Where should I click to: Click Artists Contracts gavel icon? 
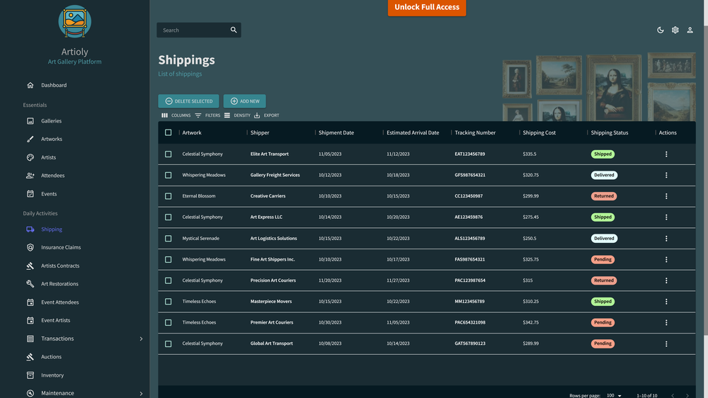(x=30, y=266)
